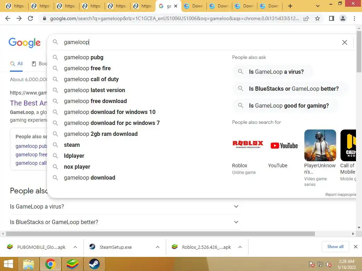The image size is (362, 271).
Task: Expand Roblox apk download options
Action: click(x=240, y=247)
